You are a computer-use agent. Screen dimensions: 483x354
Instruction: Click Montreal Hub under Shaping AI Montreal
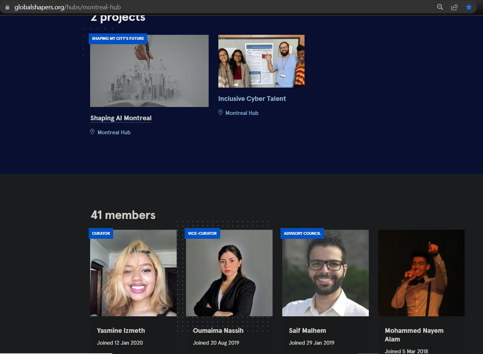click(x=114, y=132)
